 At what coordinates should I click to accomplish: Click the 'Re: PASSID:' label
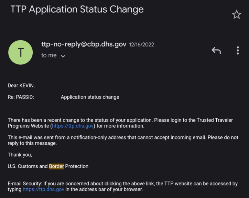pyautogui.click(x=21, y=97)
